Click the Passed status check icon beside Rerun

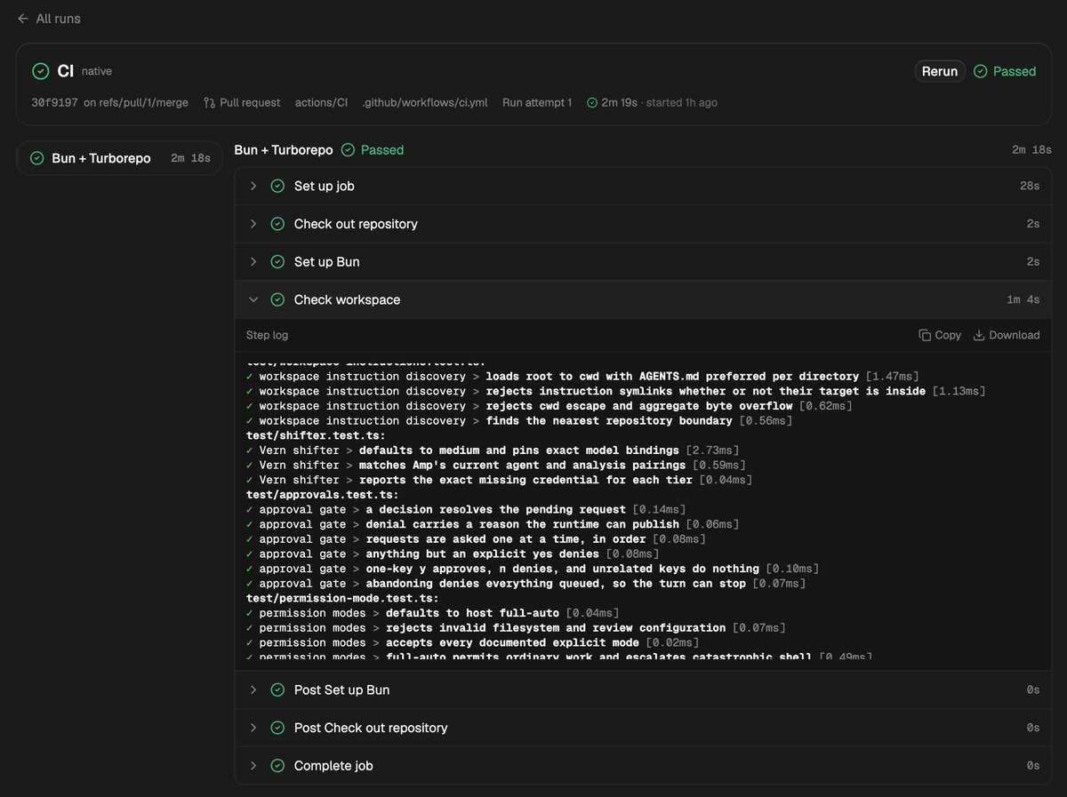tap(981, 71)
